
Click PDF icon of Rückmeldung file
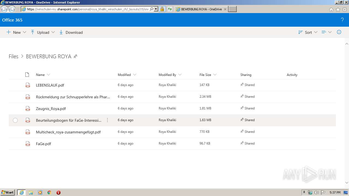click(28, 97)
